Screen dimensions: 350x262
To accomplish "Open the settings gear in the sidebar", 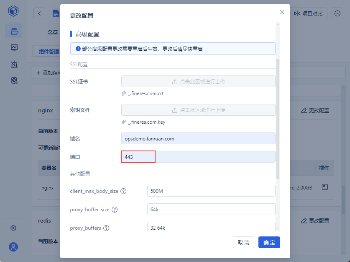I will pyautogui.click(x=13, y=228).
